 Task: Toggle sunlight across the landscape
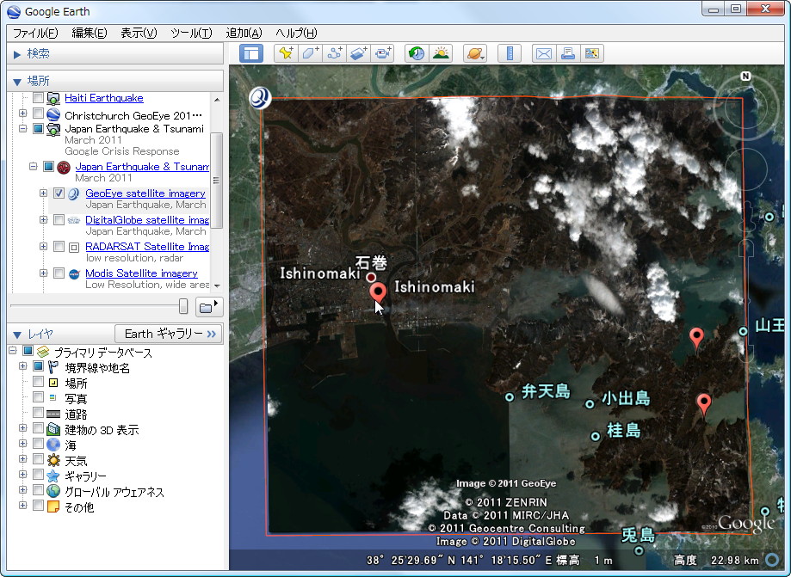tap(441, 53)
